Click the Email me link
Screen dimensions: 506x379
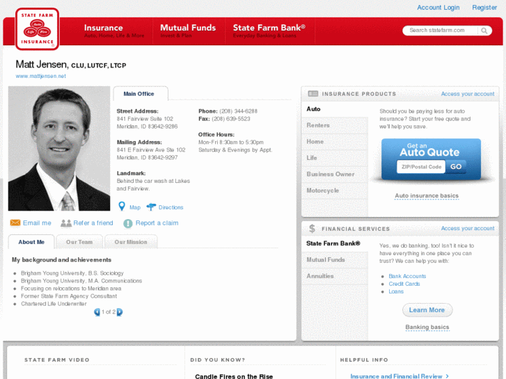pos(37,223)
